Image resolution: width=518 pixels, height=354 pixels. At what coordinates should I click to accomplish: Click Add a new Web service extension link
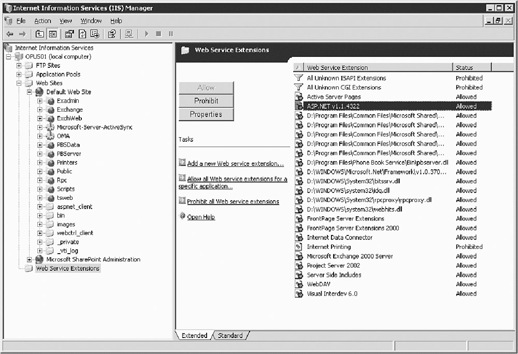click(235, 164)
